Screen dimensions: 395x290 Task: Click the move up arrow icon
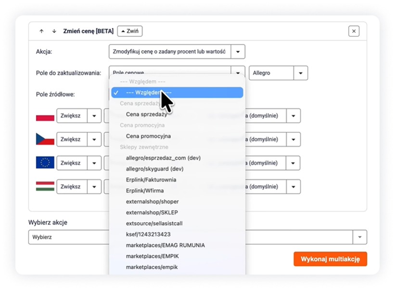pos(41,31)
